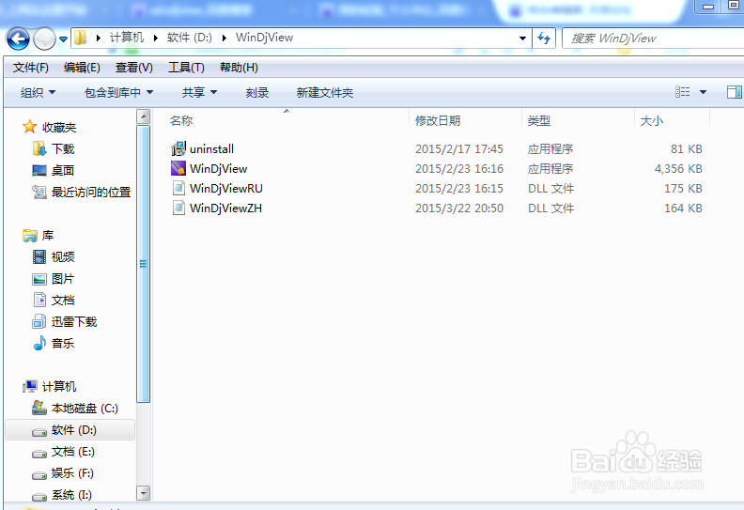Image resolution: width=744 pixels, height=510 pixels.
Task: Open the 包含到库中 dropdown
Action: pos(118,92)
